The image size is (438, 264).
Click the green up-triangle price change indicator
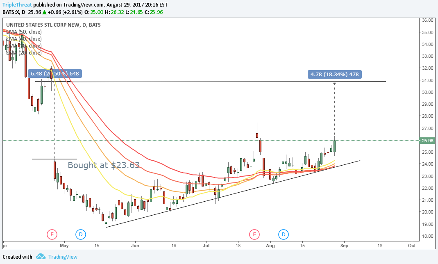[x=44, y=12]
